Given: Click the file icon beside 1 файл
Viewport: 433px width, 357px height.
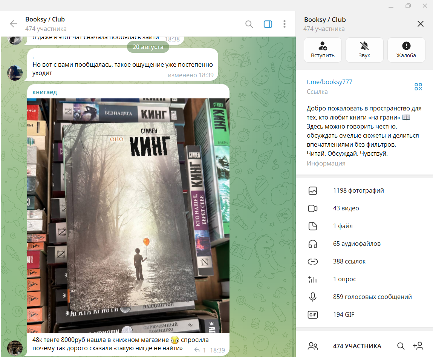Looking at the screenshot, I should pyautogui.click(x=313, y=226).
